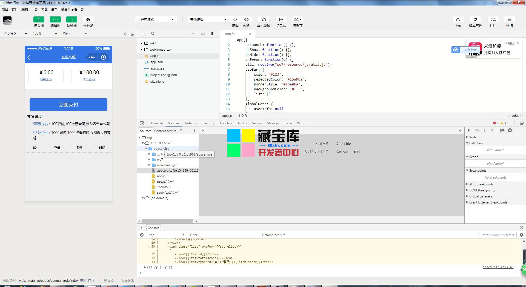526x287 pixels.
Task: Click the compile refresh icon
Action: point(235,19)
